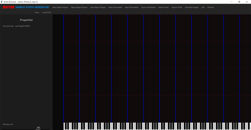Open Audio & MIDI settings
Image resolution: width=251 pixels, height=130 pixels.
(47, 12)
